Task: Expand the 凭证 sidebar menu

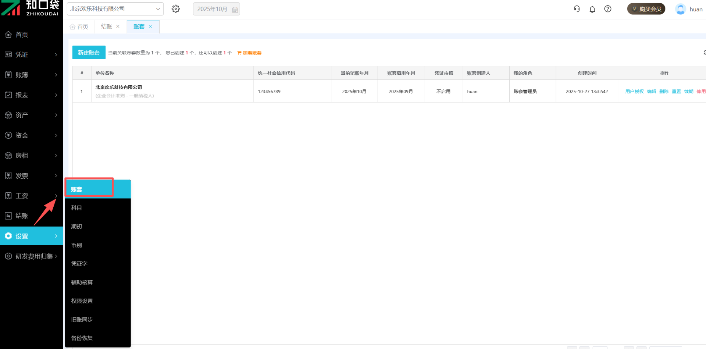Action: pyautogui.click(x=31, y=55)
